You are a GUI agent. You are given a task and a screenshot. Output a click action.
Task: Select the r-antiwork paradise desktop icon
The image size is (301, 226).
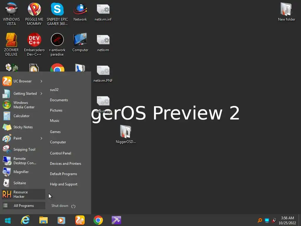click(x=57, y=44)
